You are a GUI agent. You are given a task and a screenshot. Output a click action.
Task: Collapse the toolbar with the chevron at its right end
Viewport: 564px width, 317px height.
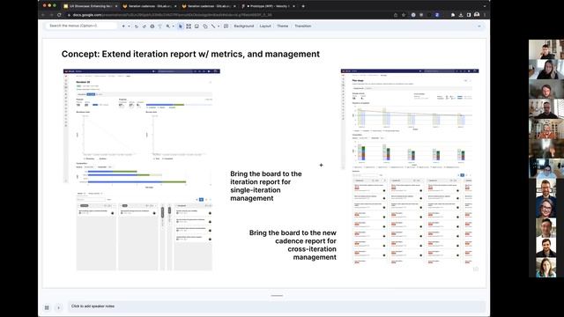479,26
